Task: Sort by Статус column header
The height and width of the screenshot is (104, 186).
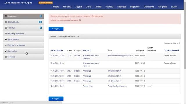Action: pyautogui.click(x=77, y=50)
